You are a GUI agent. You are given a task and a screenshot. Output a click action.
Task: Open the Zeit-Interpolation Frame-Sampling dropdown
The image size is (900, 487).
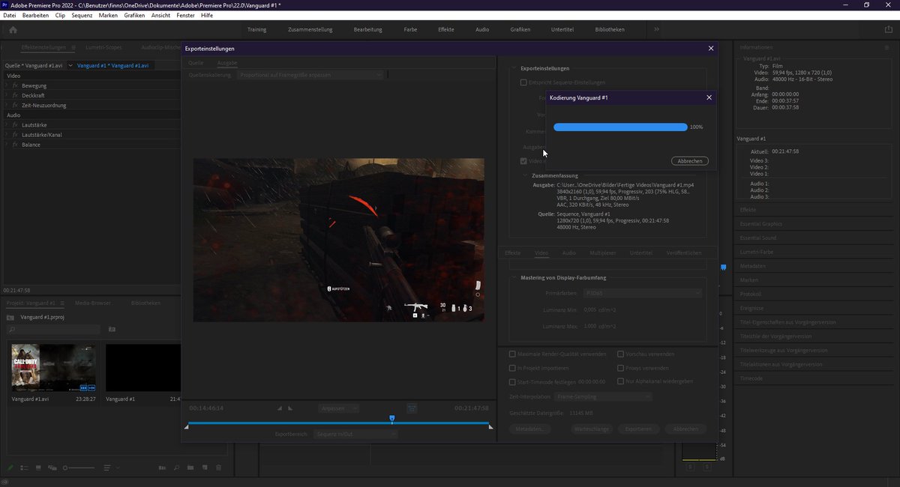604,396
